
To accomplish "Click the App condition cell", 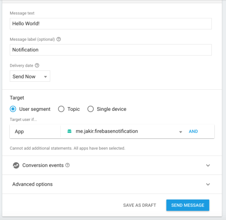I will 35,131.
